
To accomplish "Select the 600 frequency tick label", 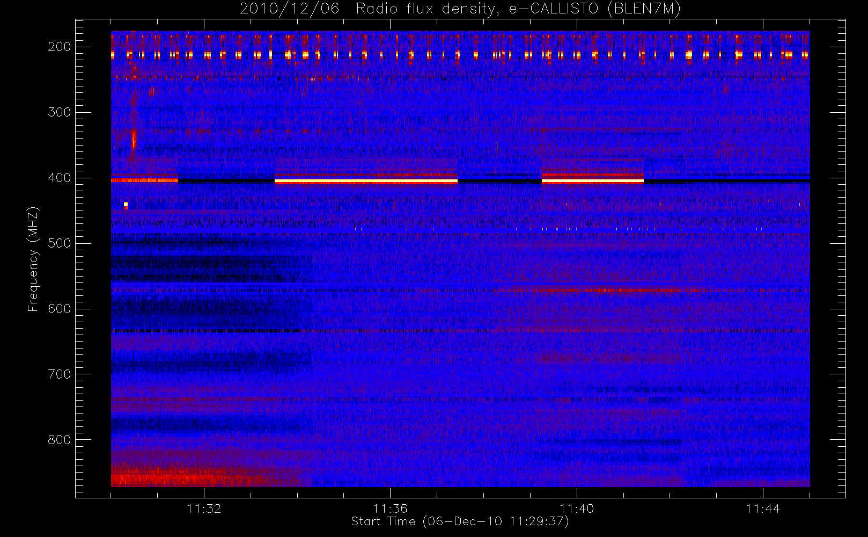I will (60, 309).
